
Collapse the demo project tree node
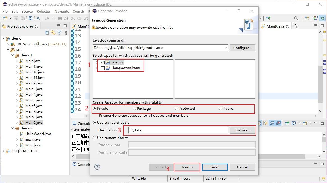coord(3,38)
